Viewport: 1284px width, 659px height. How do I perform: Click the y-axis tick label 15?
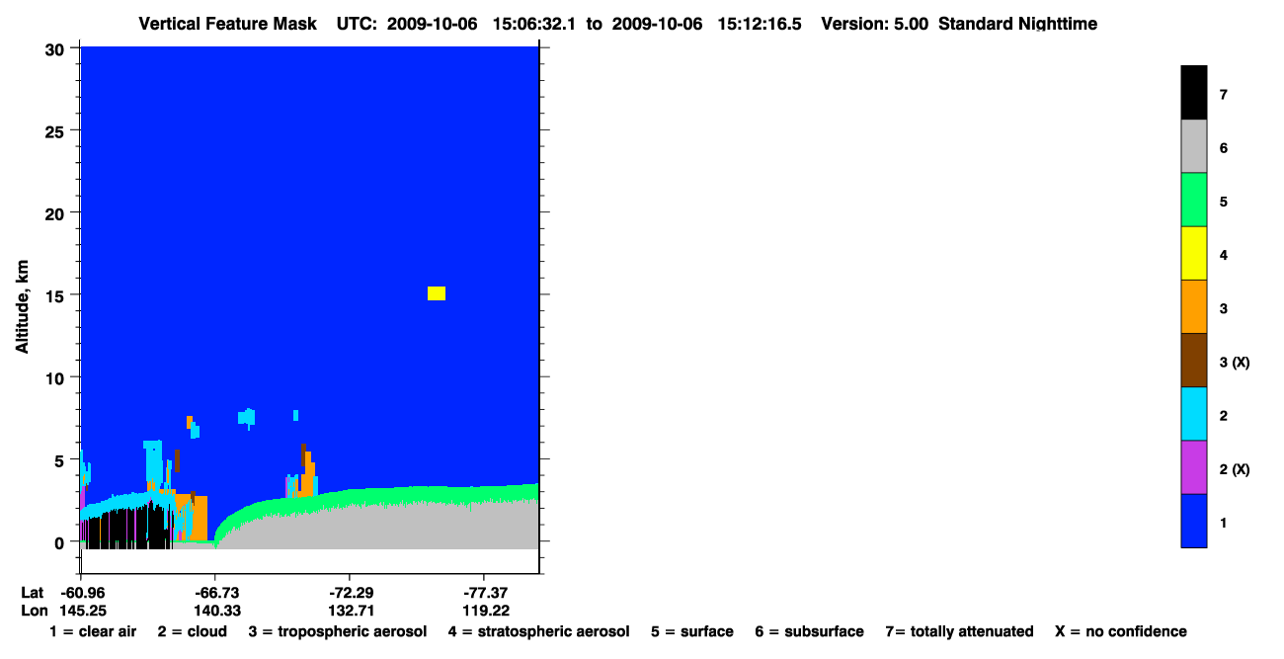57,295
